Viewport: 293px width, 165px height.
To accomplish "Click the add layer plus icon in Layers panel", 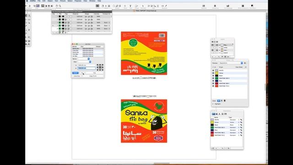I will 212,56.
